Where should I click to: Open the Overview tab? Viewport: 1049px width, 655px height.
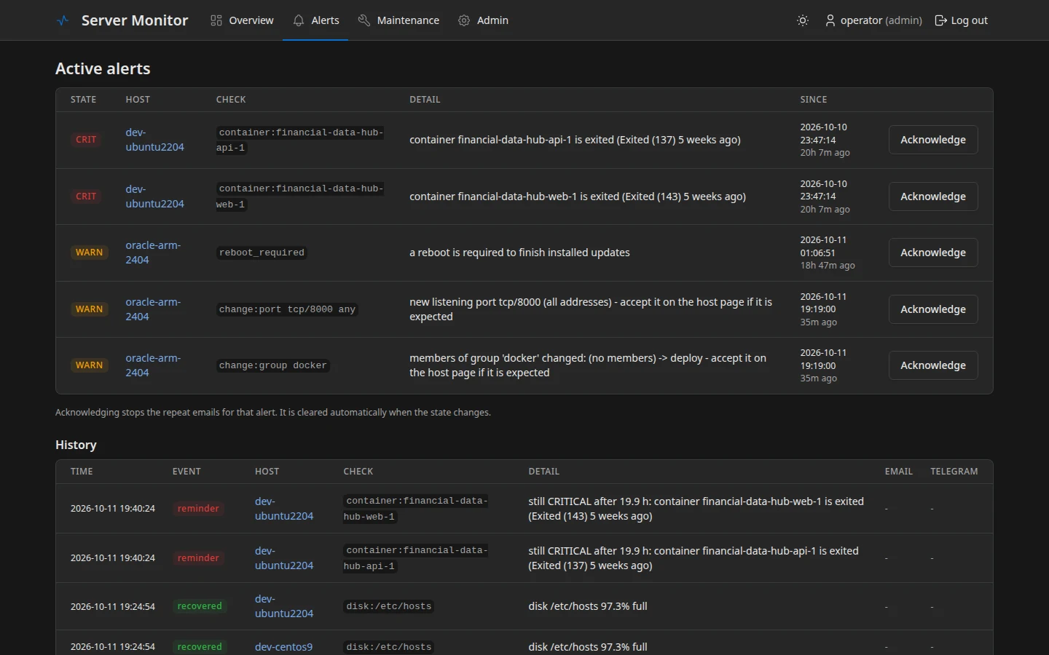coord(242,20)
